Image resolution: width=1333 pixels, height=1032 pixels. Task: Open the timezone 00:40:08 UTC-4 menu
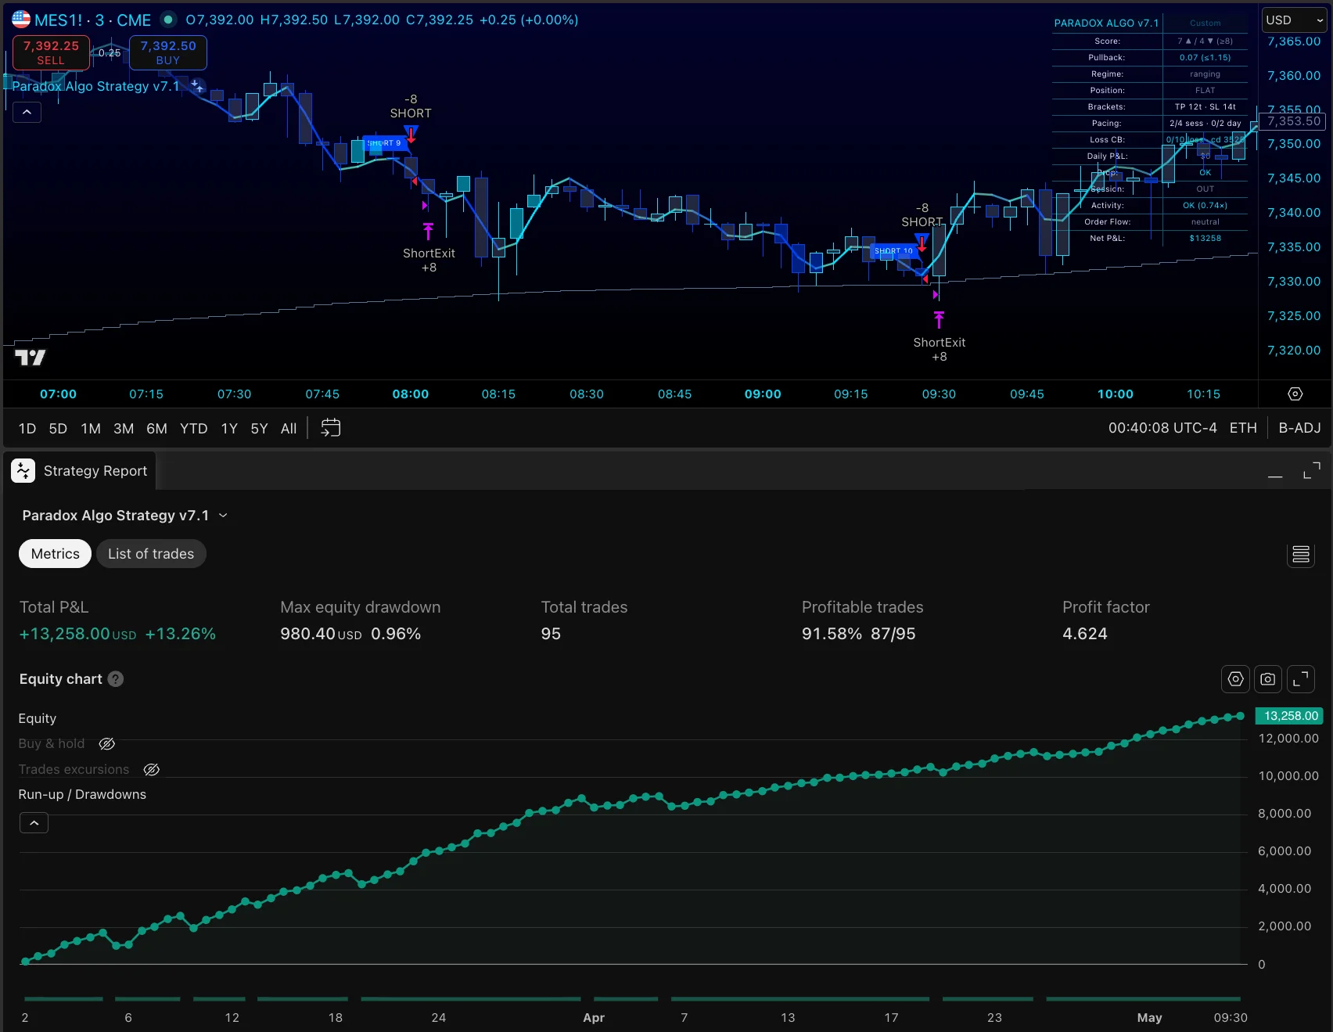click(1162, 428)
